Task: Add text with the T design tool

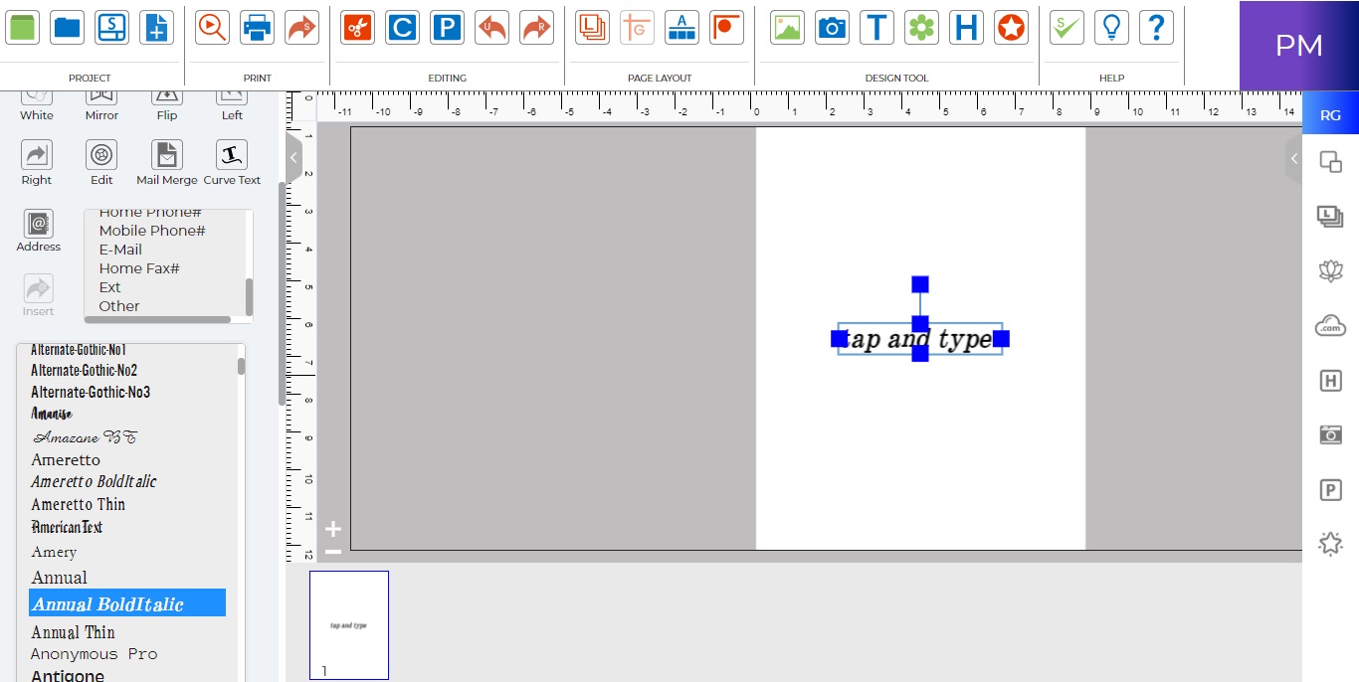Action: point(876,27)
